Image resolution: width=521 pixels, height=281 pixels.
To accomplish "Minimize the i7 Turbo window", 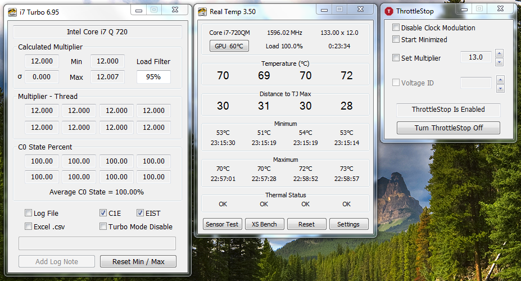I will point(139,10).
